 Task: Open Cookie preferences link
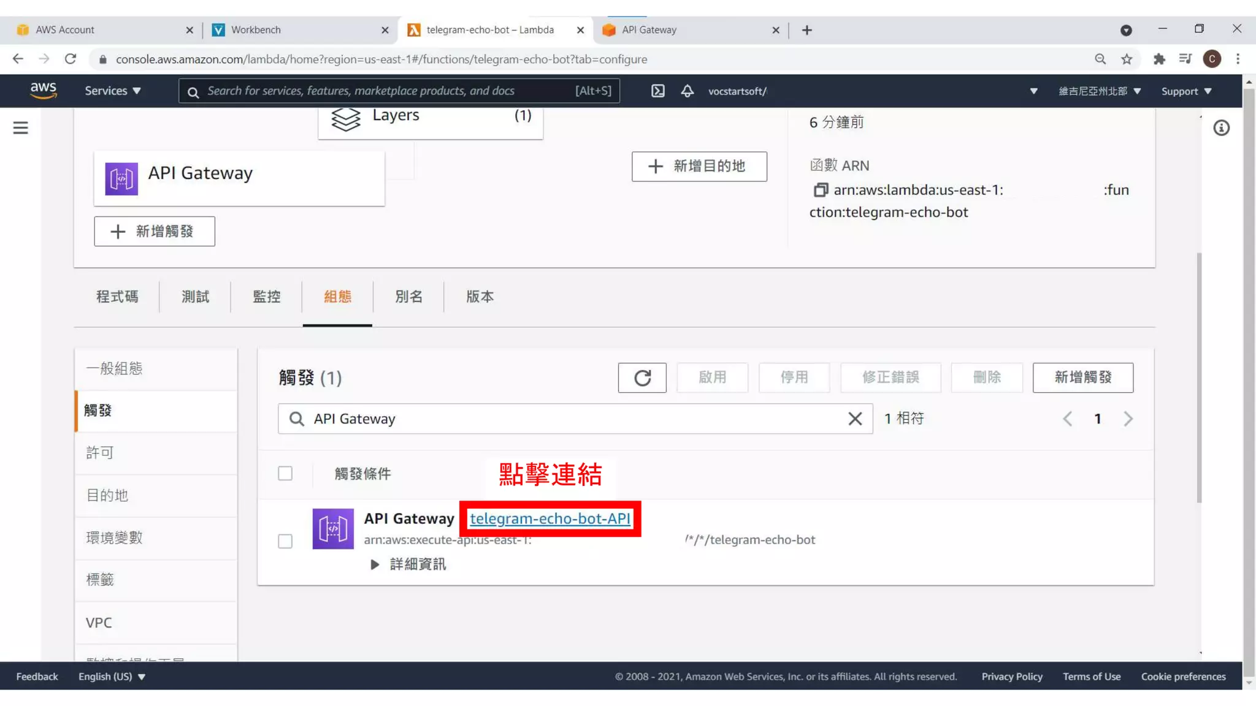[1183, 677]
